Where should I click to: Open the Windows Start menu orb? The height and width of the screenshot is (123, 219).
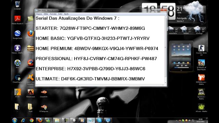click(14, 120)
